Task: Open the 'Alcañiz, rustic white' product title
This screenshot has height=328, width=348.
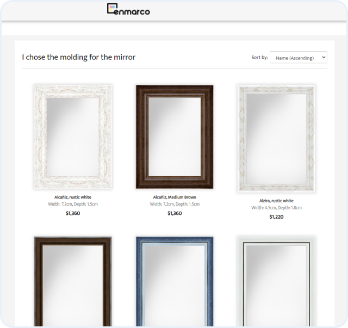Action: tap(73, 197)
